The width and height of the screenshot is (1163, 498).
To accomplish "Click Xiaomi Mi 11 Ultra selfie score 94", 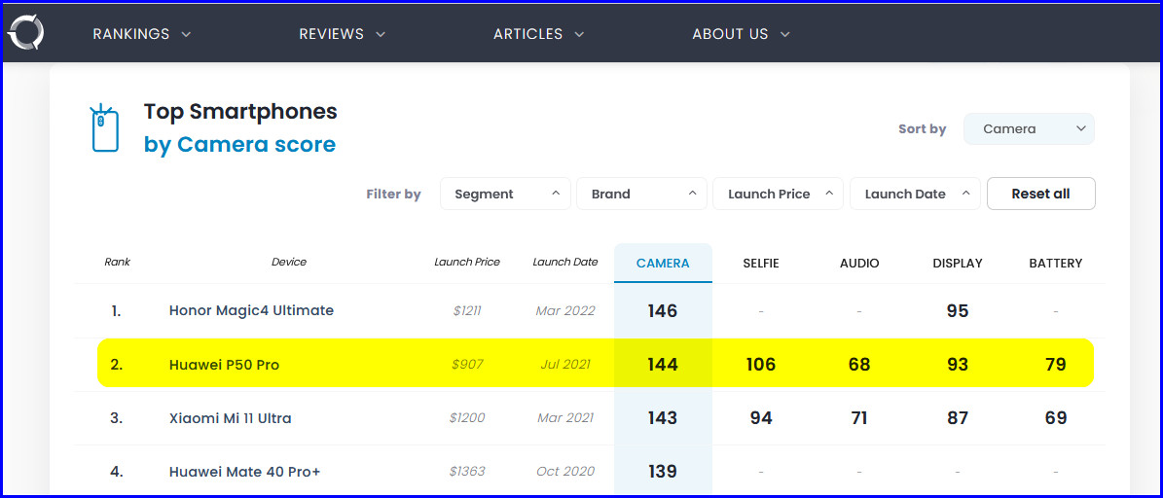I will coord(761,418).
